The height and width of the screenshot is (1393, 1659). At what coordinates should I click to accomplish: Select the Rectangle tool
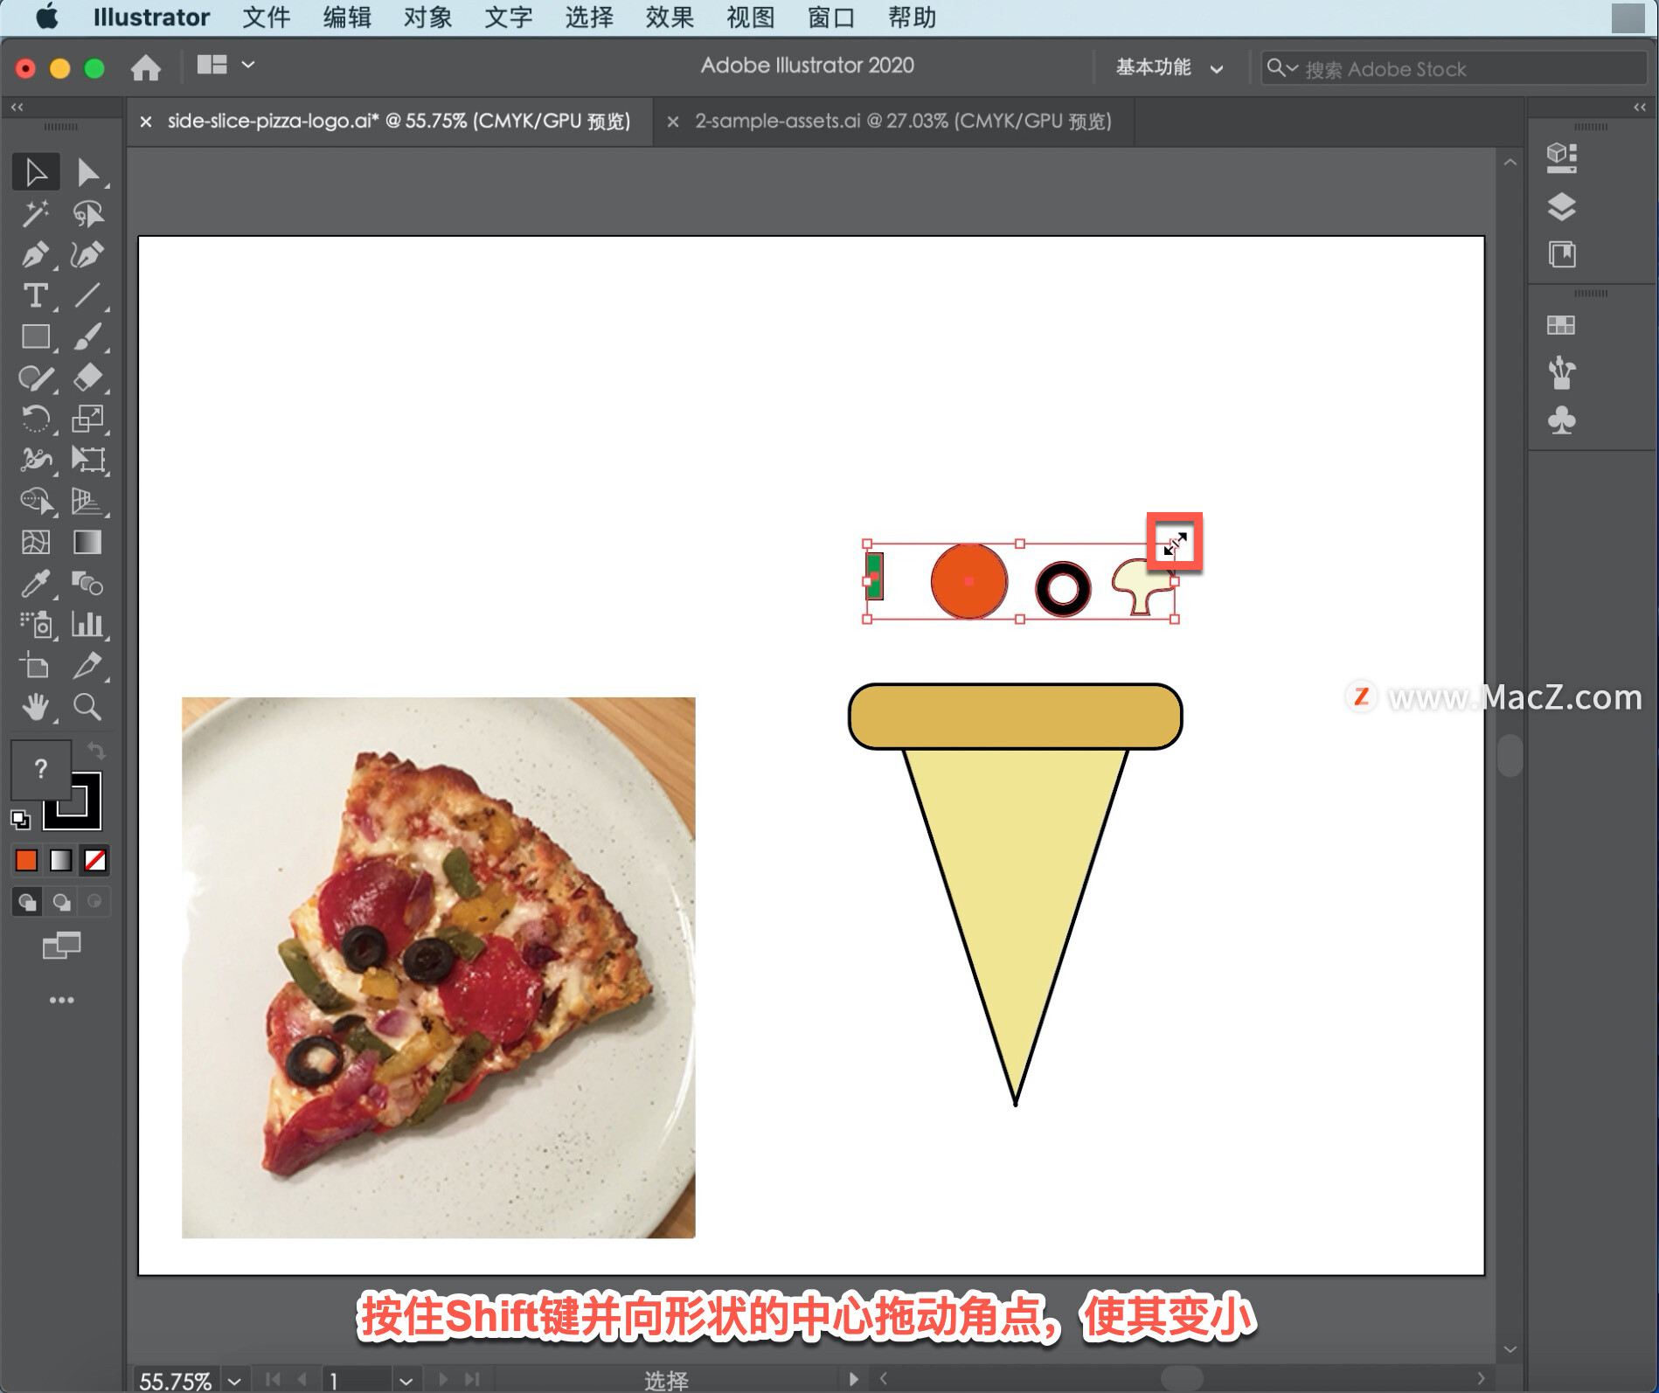tap(36, 336)
